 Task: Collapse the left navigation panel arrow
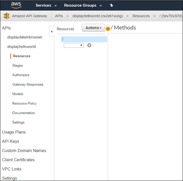[x=52, y=31]
